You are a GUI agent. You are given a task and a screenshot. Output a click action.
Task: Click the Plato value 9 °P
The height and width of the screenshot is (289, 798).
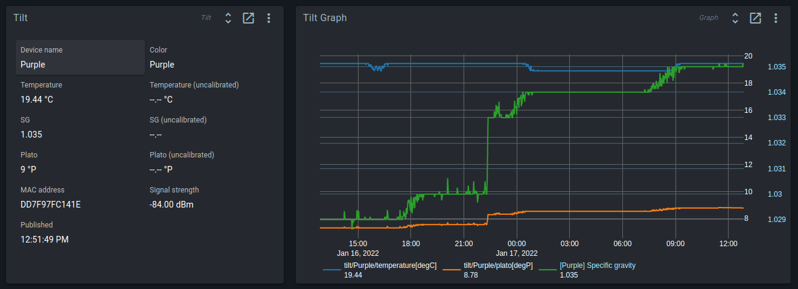(29, 170)
